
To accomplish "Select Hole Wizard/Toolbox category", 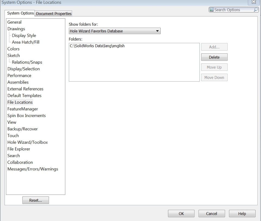I will [x=27, y=142].
